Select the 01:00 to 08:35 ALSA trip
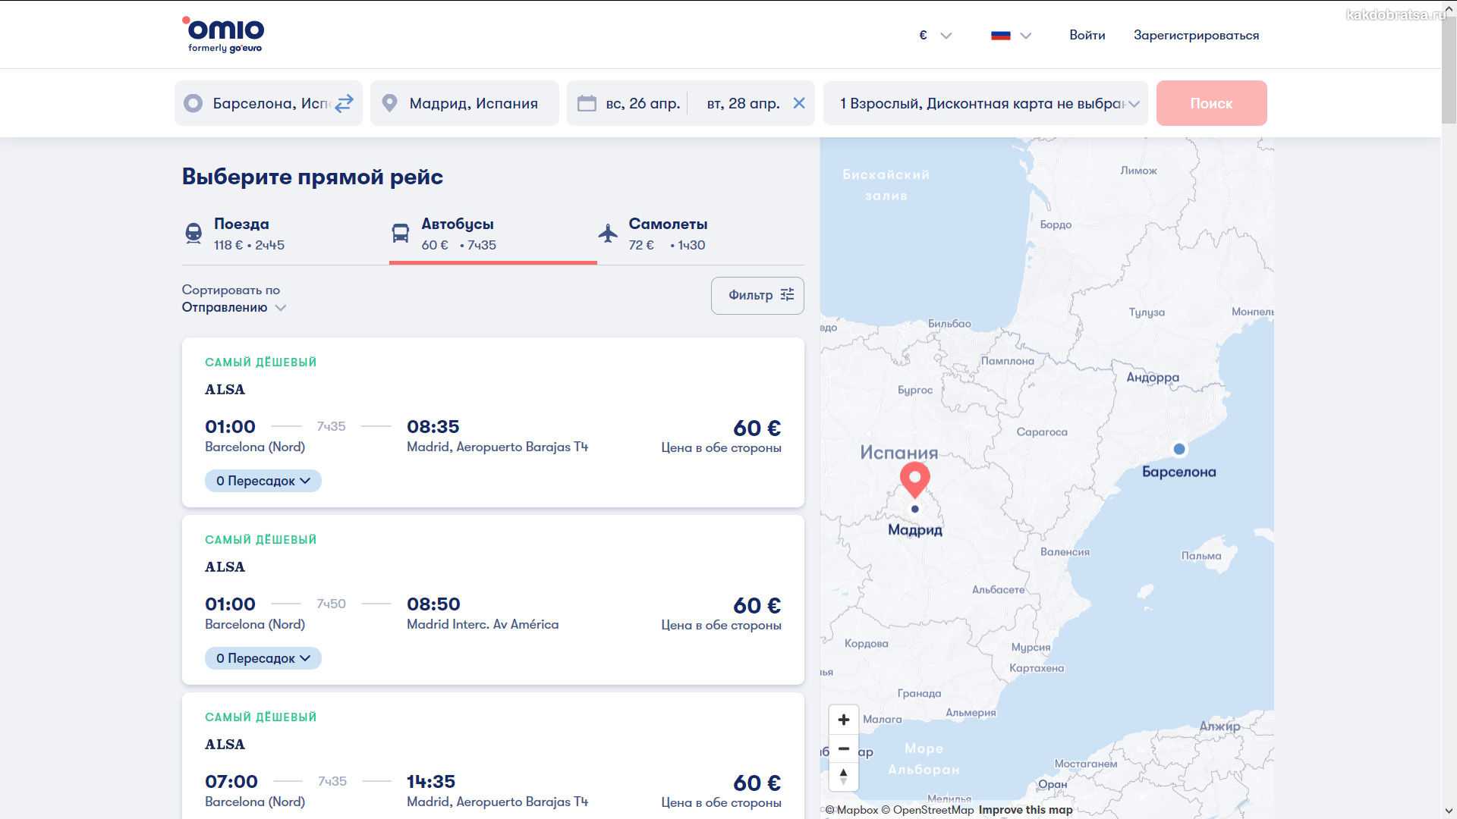Screen dimensions: 1457x819 pos(493,422)
